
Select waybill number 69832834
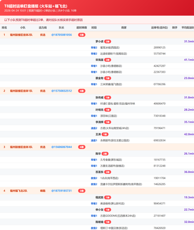coord(160,140)
